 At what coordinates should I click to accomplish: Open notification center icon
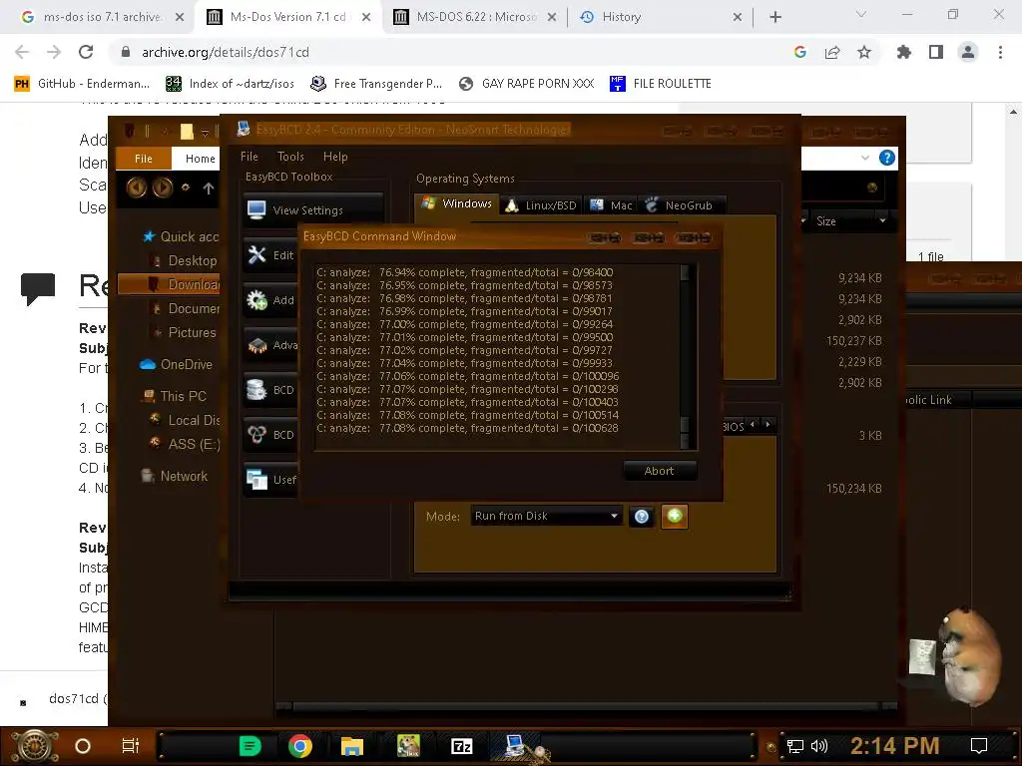[979, 746]
